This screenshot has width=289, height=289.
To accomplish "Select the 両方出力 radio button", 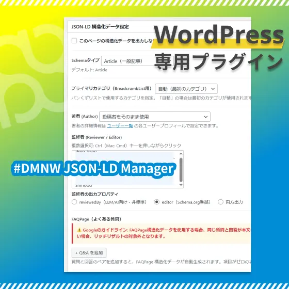I will coord(220,202).
